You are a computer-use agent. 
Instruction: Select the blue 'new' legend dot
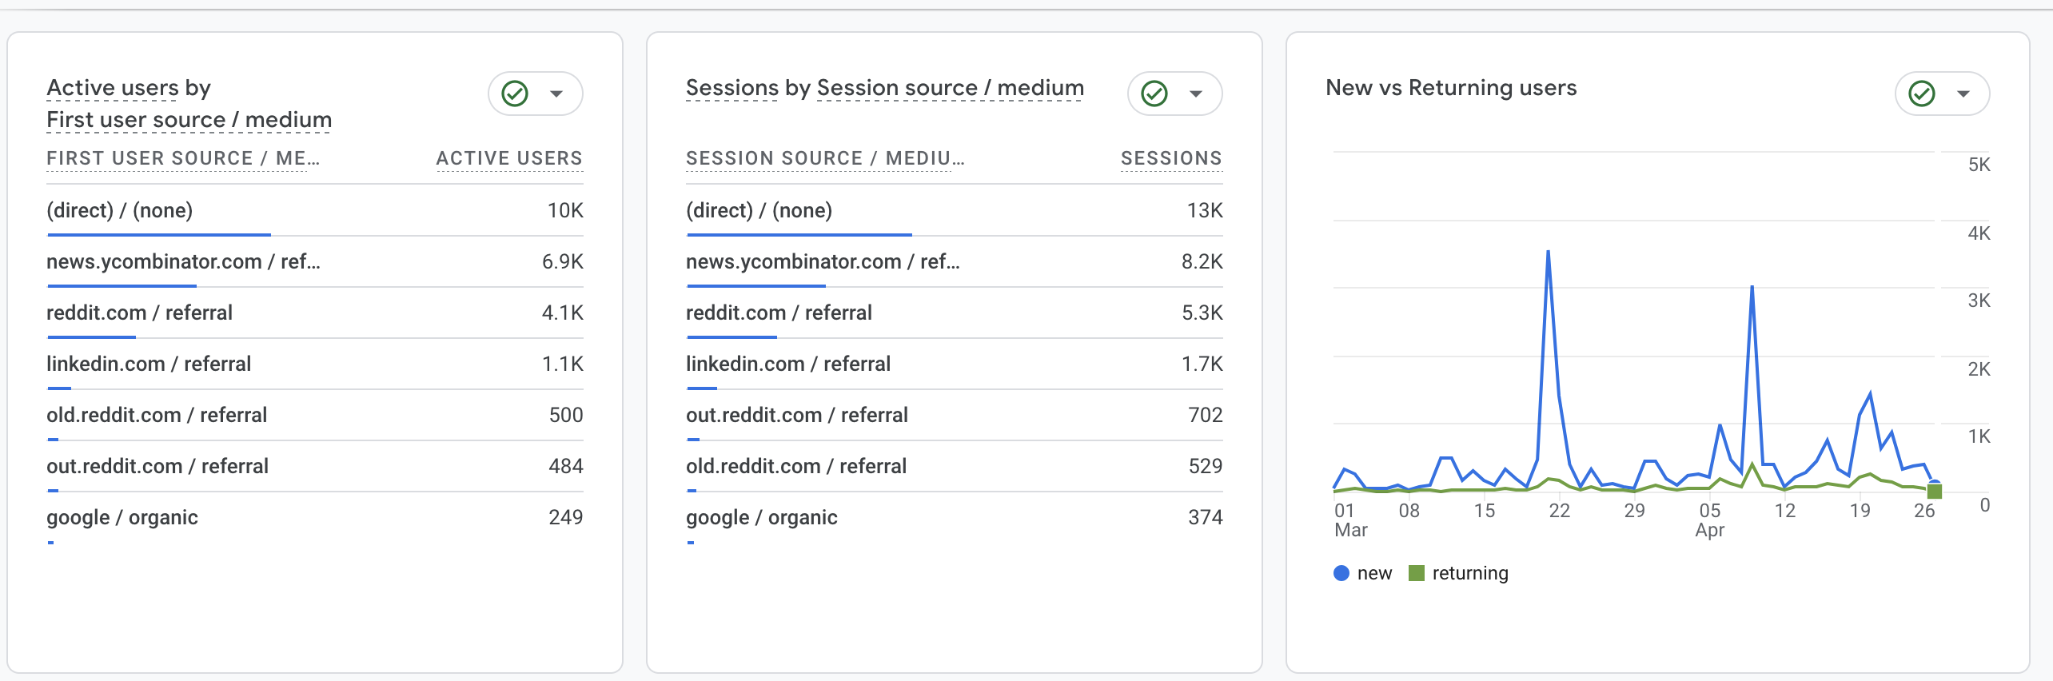[x=1340, y=572]
